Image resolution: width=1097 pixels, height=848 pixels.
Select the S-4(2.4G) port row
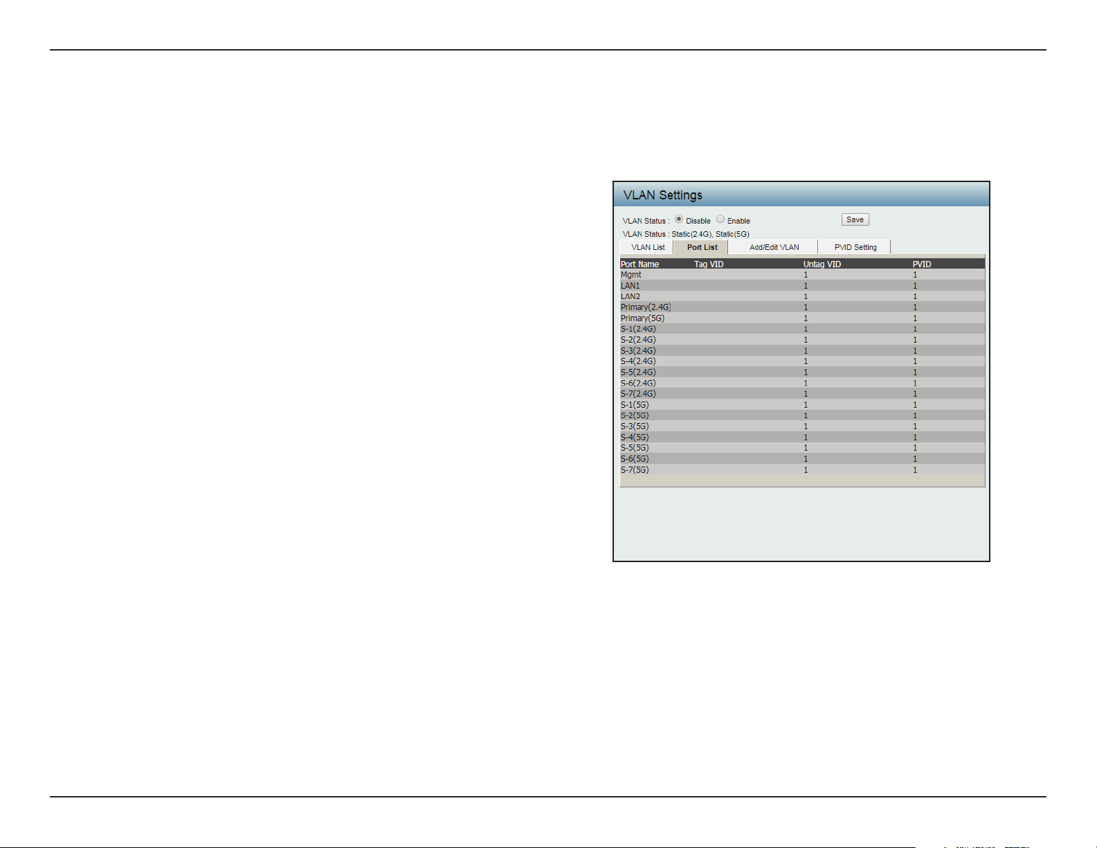click(x=802, y=361)
